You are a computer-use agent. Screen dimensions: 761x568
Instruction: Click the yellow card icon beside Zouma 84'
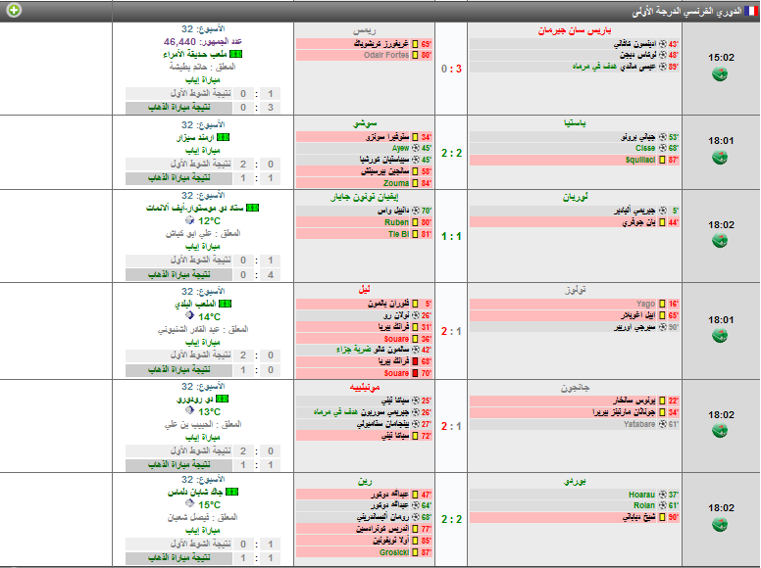click(x=416, y=183)
